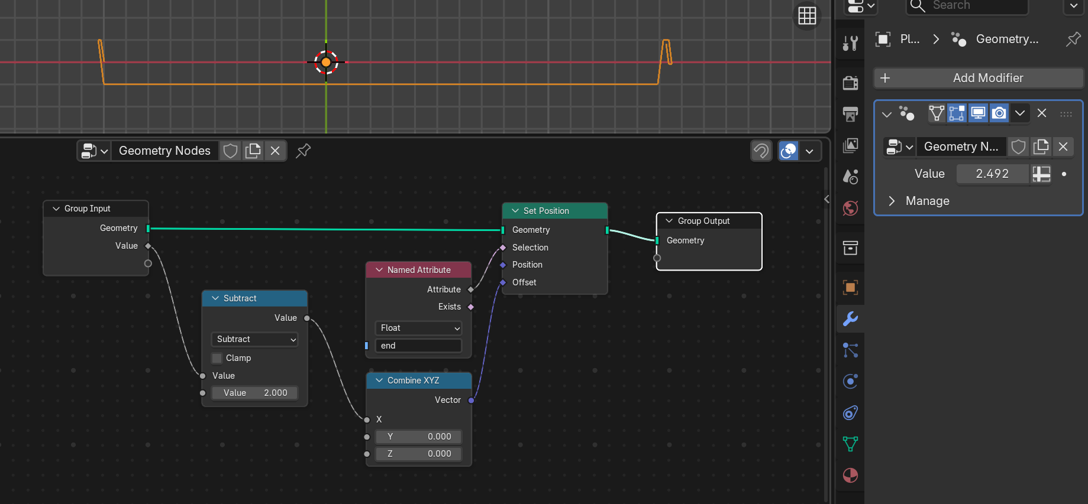Open the Float data type dropdown
This screenshot has height=504, width=1088.
[418, 328]
